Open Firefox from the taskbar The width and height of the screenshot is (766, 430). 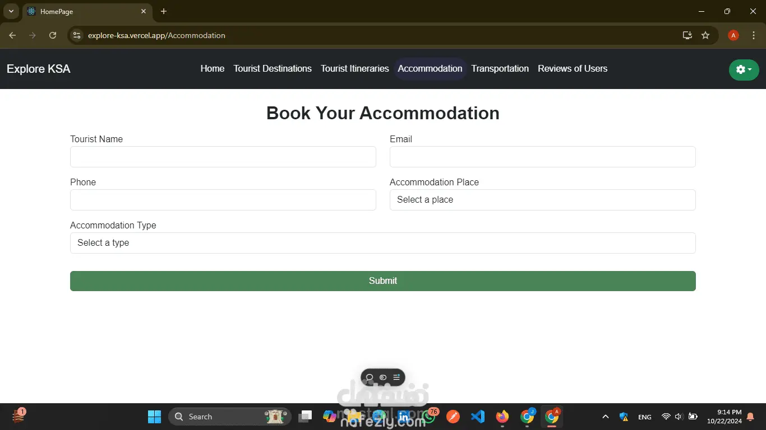502,417
